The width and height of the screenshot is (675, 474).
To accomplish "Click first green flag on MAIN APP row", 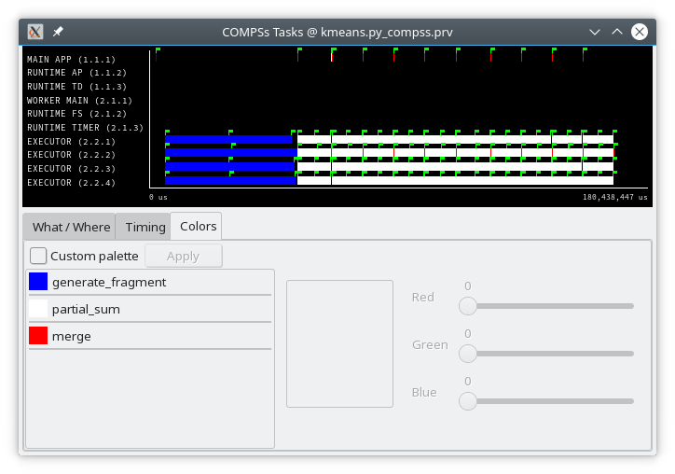I will pyautogui.click(x=158, y=50).
